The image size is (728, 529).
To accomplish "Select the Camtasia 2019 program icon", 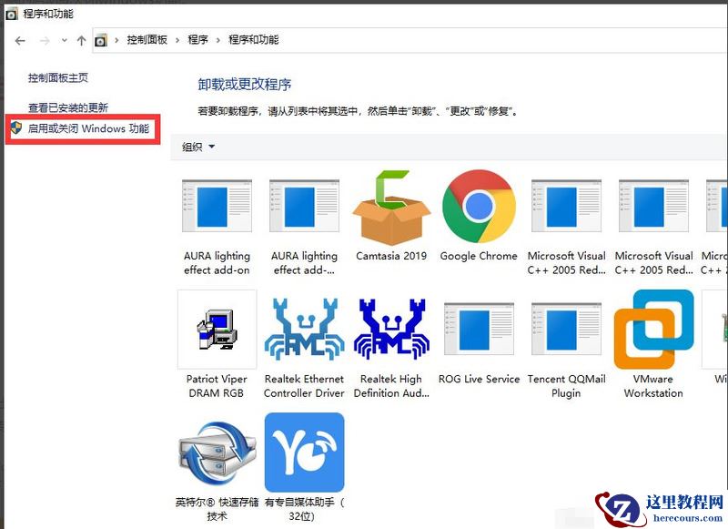I will (x=390, y=209).
